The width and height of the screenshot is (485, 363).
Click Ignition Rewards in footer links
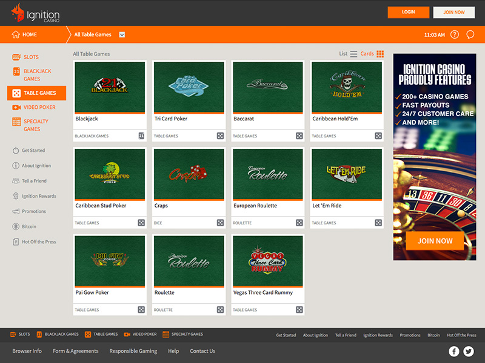tap(378, 335)
